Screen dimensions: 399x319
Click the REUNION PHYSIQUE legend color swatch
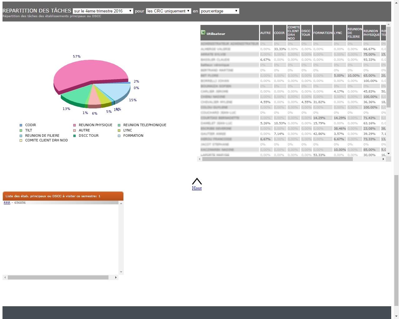75,125
